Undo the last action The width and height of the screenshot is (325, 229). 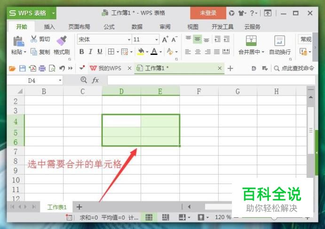point(62,68)
